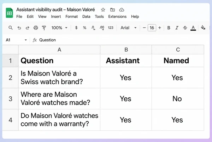The height and width of the screenshot is (142, 212).
Task: Select column A header
Action: [x=59, y=50]
